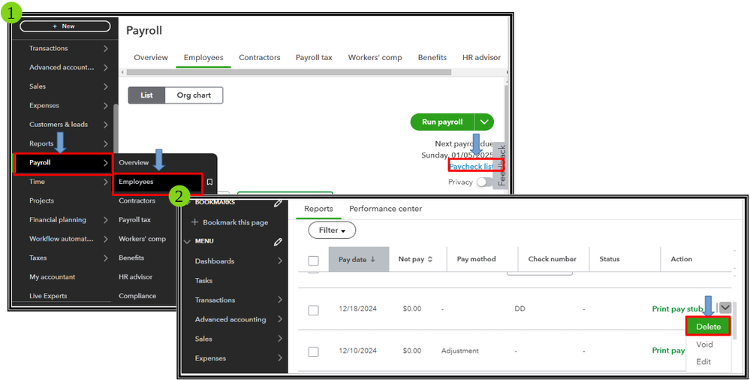Switch to the Overview tab on Payroll page
The width and height of the screenshot is (750, 380).
(x=151, y=57)
